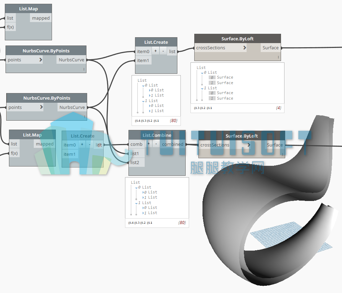Click minus button on top List.Create node
The image size is (342, 293).
pos(163,51)
